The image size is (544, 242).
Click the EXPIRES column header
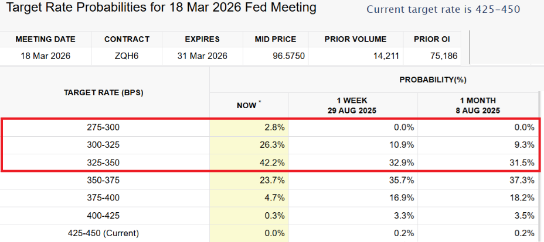[202, 39]
